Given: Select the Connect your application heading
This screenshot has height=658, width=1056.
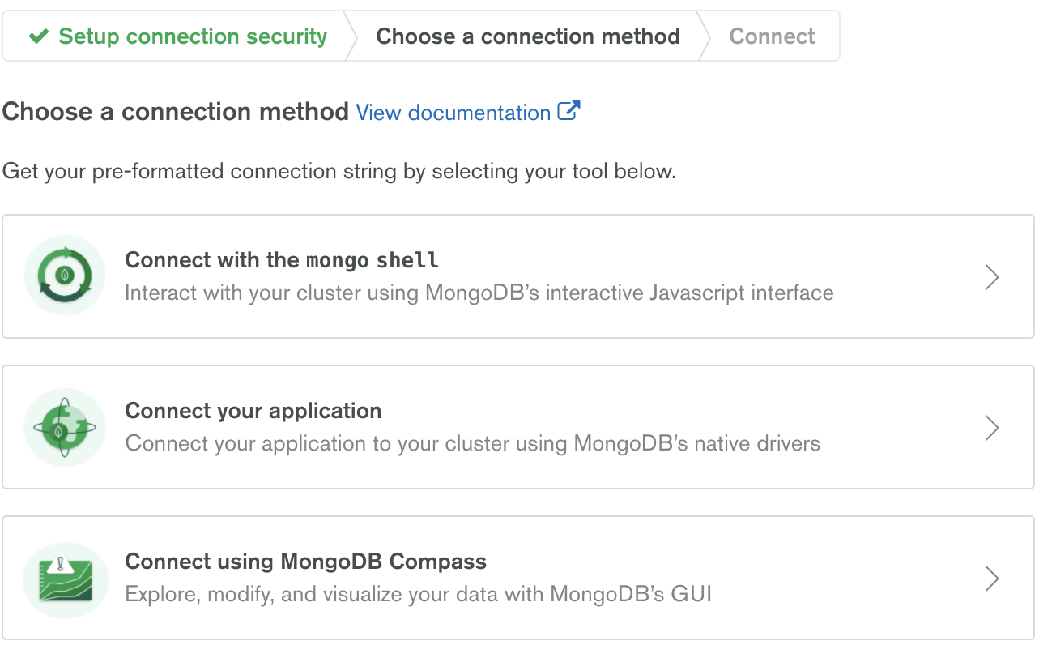Looking at the screenshot, I should click(x=253, y=411).
